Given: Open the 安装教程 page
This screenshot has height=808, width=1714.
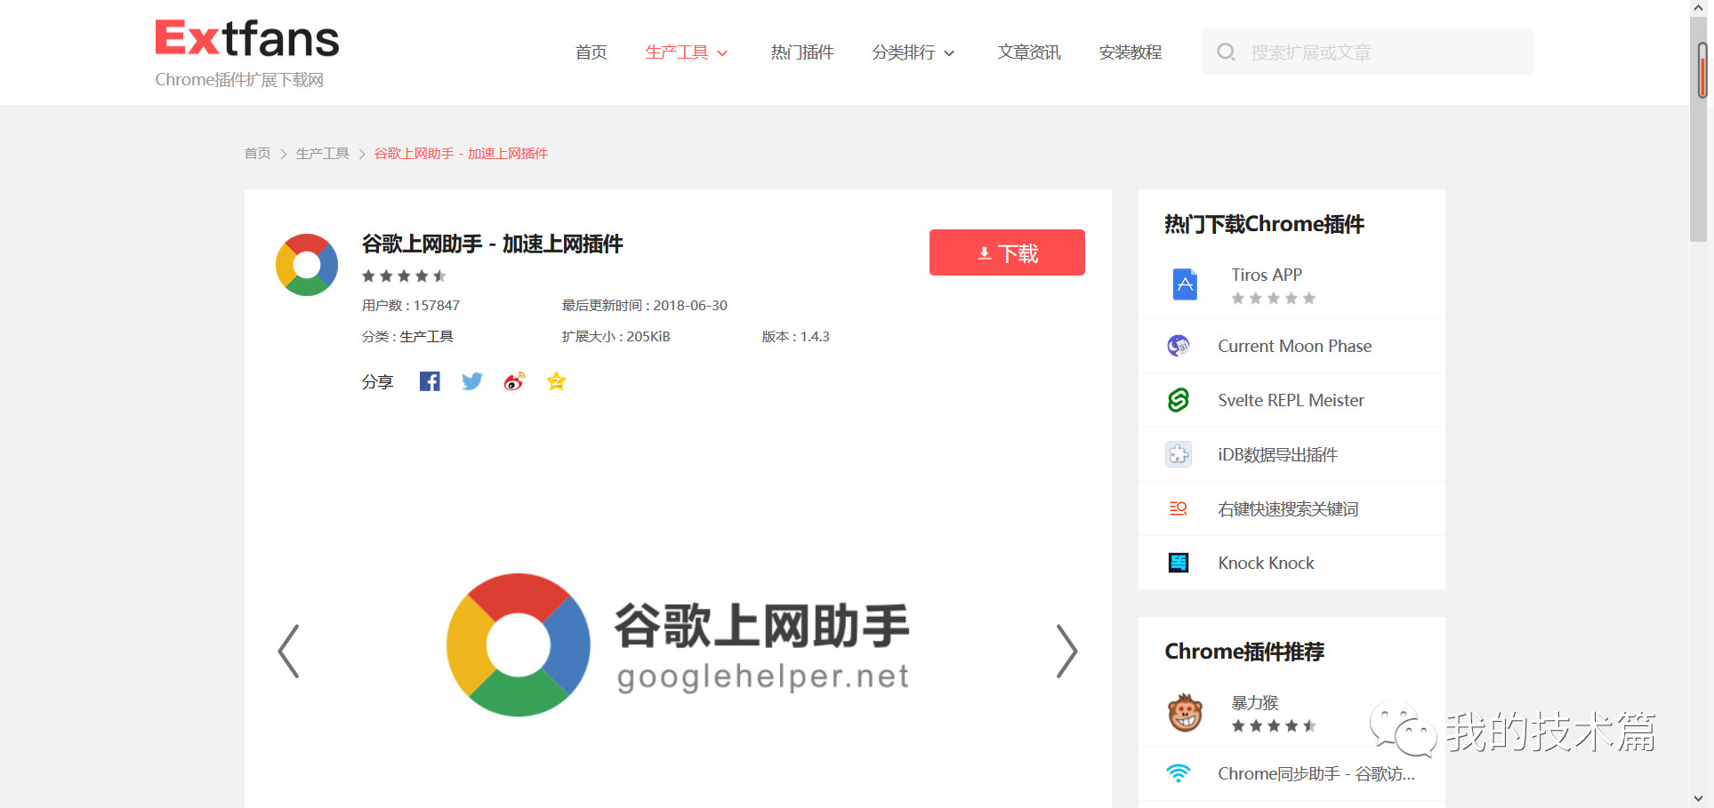Looking at the screenshot, I should 1130,52.
